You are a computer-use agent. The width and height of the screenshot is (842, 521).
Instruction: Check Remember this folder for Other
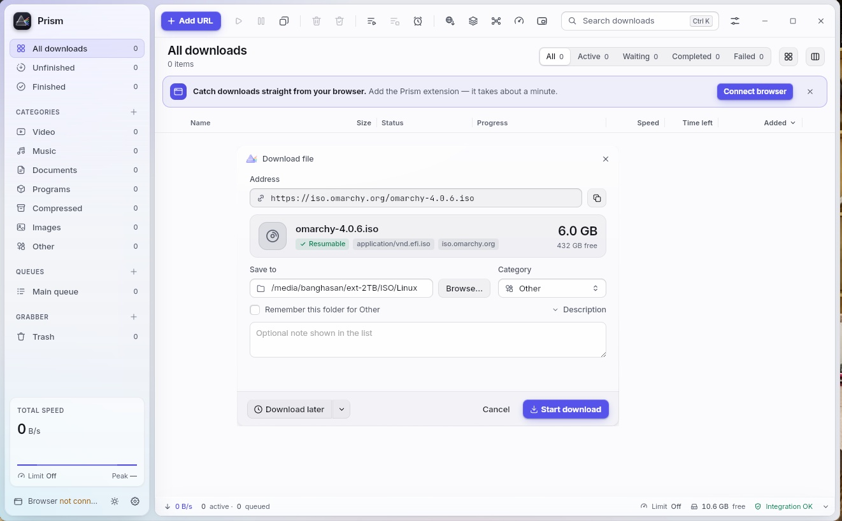pyautogui.click(x=255, y=310)
